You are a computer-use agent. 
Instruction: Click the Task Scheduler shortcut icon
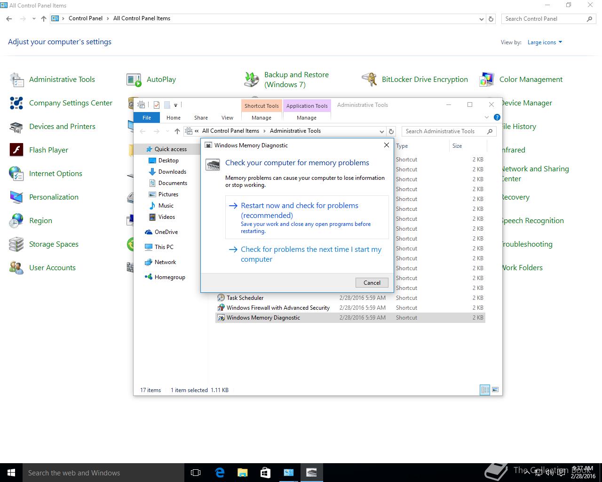tap(221, 298)
